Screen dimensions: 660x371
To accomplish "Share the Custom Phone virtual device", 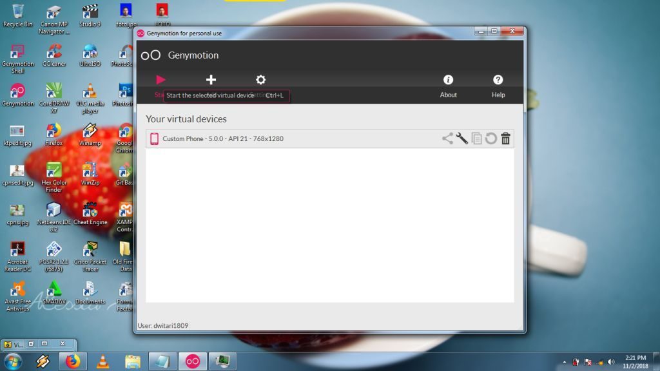I will [x=447, y=138].
